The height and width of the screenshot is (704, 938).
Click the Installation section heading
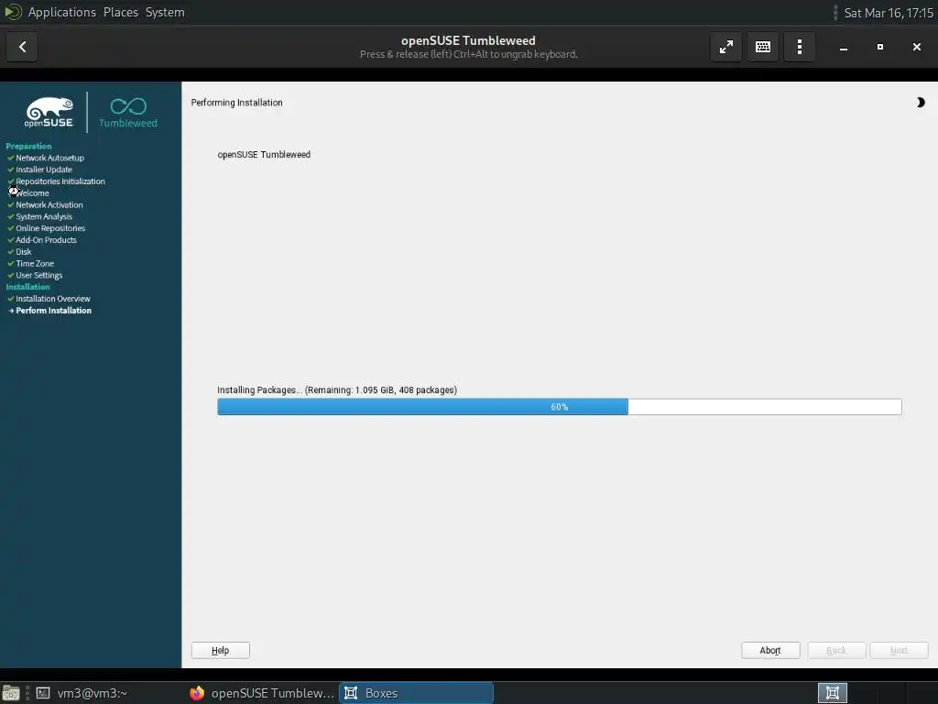27,287
